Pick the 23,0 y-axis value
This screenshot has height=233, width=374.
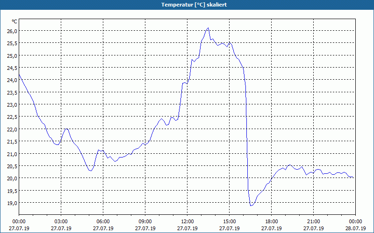[x=11, y=104]
